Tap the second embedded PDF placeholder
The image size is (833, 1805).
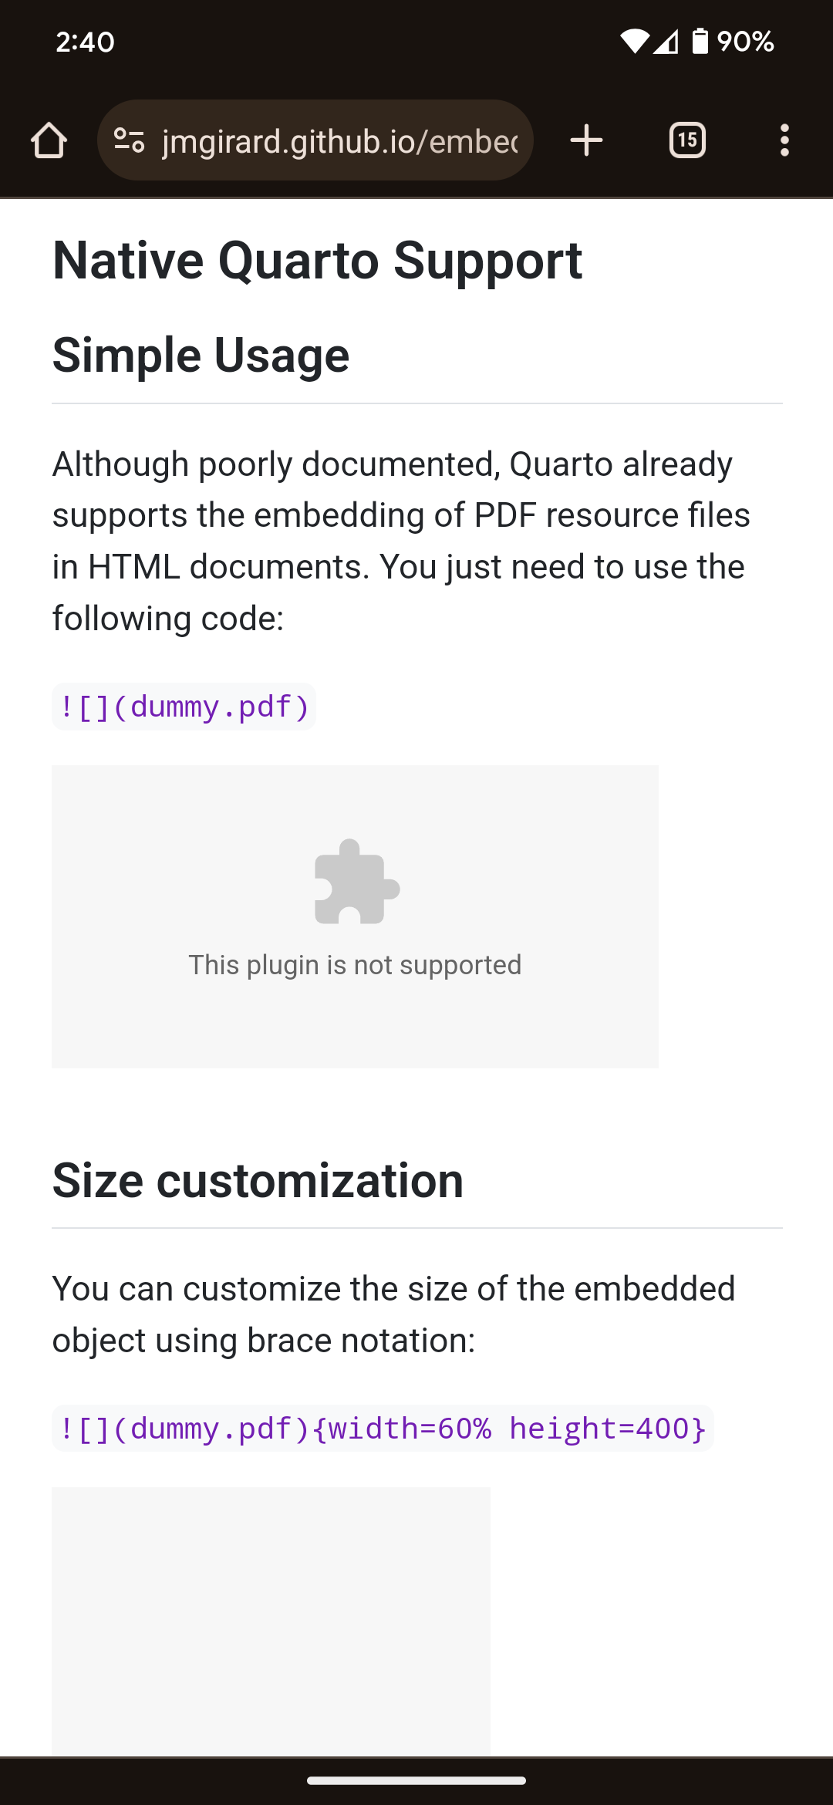click(x=271, y=1621)
